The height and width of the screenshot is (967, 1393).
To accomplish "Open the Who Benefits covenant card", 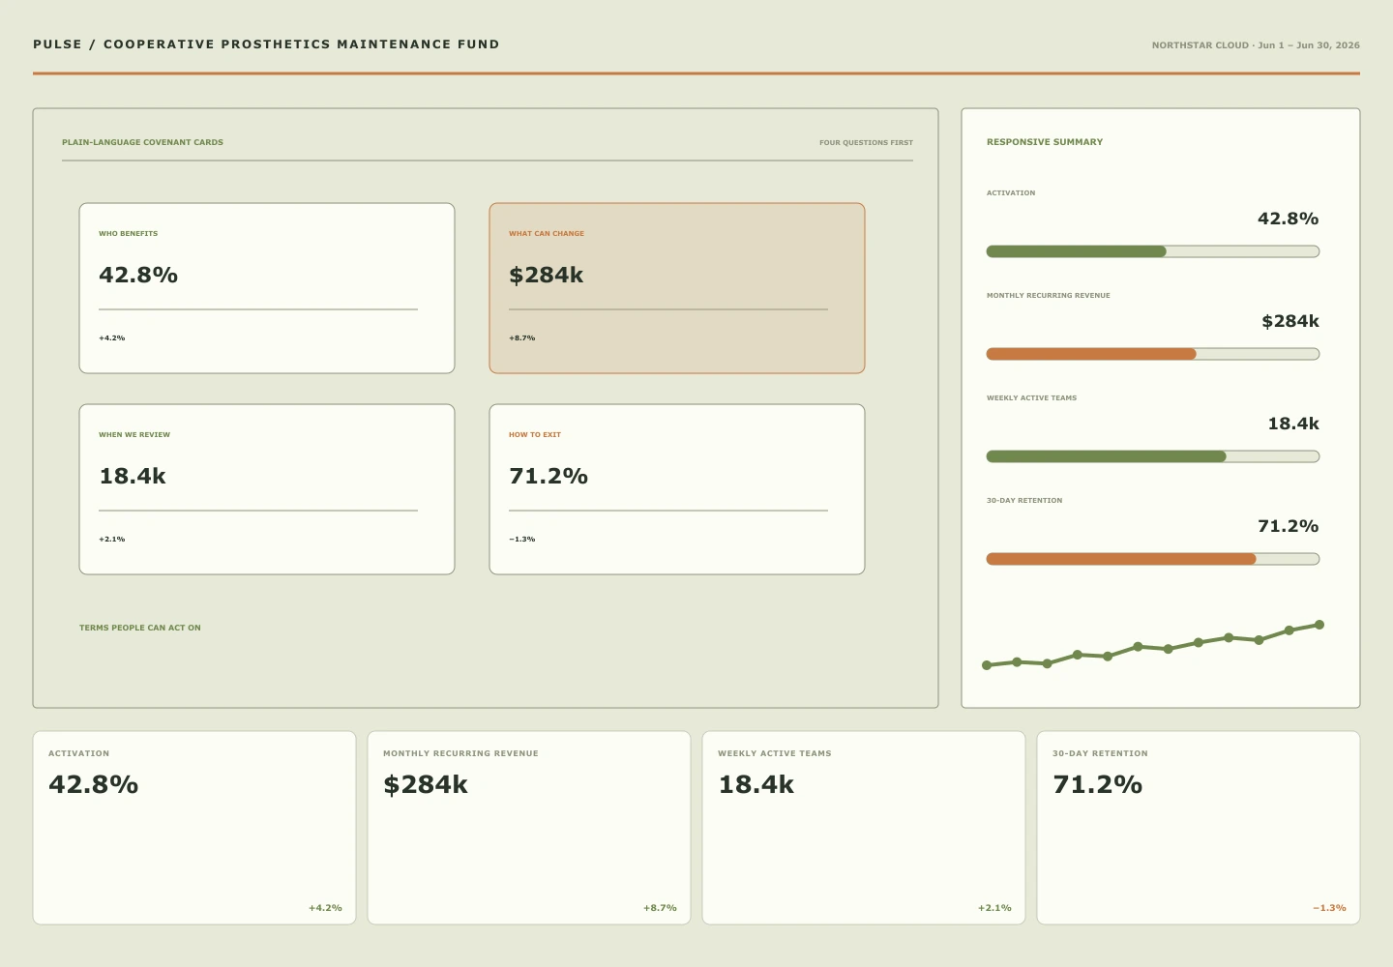I will (x=267, y=288).
